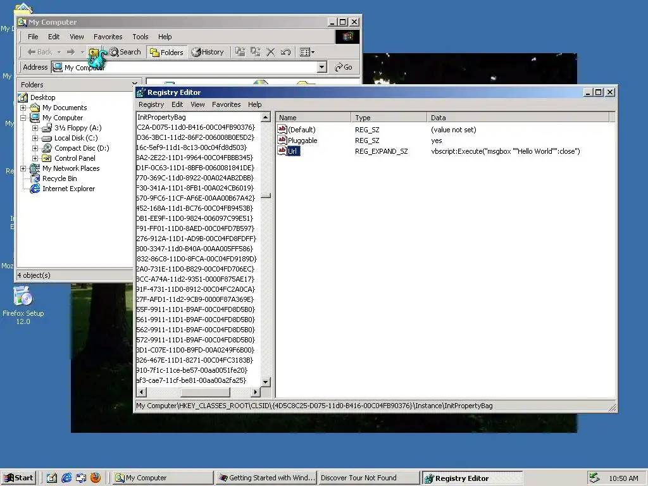Click registry tree vertical scroll down arrow
Viewport: 648px width, 486px height.
pyautogui.click(x=266, y=382)
